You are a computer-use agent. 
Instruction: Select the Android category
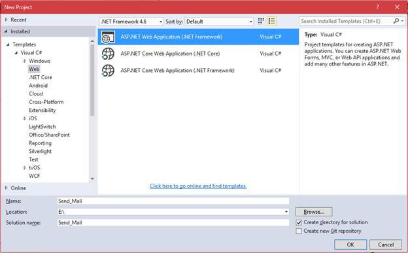[x=38, y=86]
